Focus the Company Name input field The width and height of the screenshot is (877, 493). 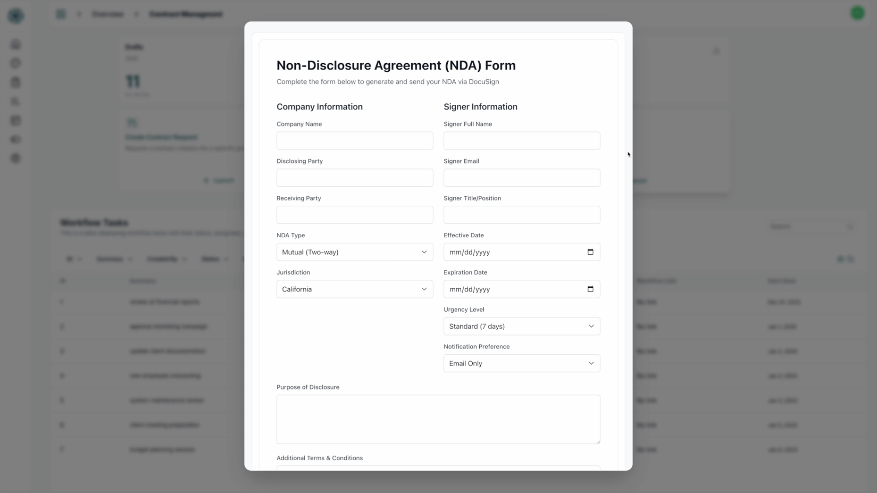pyautogui.click(x=354, y=141)
